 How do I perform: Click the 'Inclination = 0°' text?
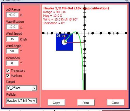(x=54, y=23)
